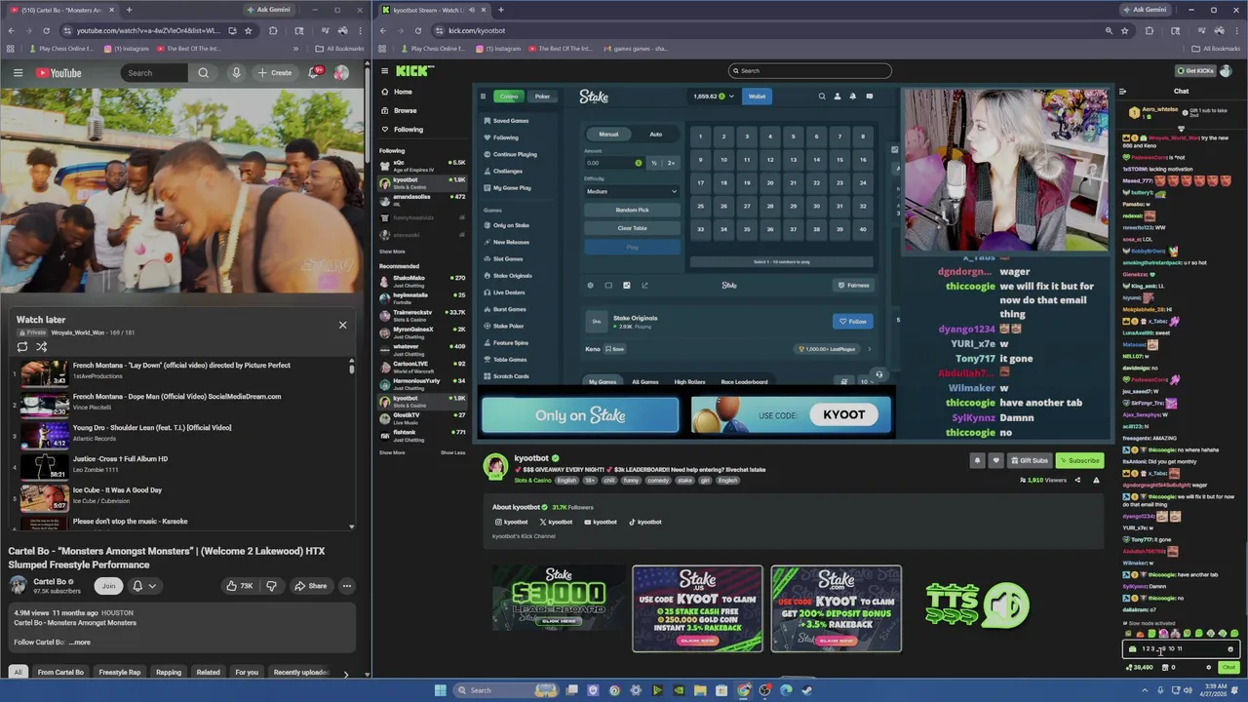This screenshot has width=1248, height=702.
Task: Like the Cartel Bo video
Action: (240, 586)
